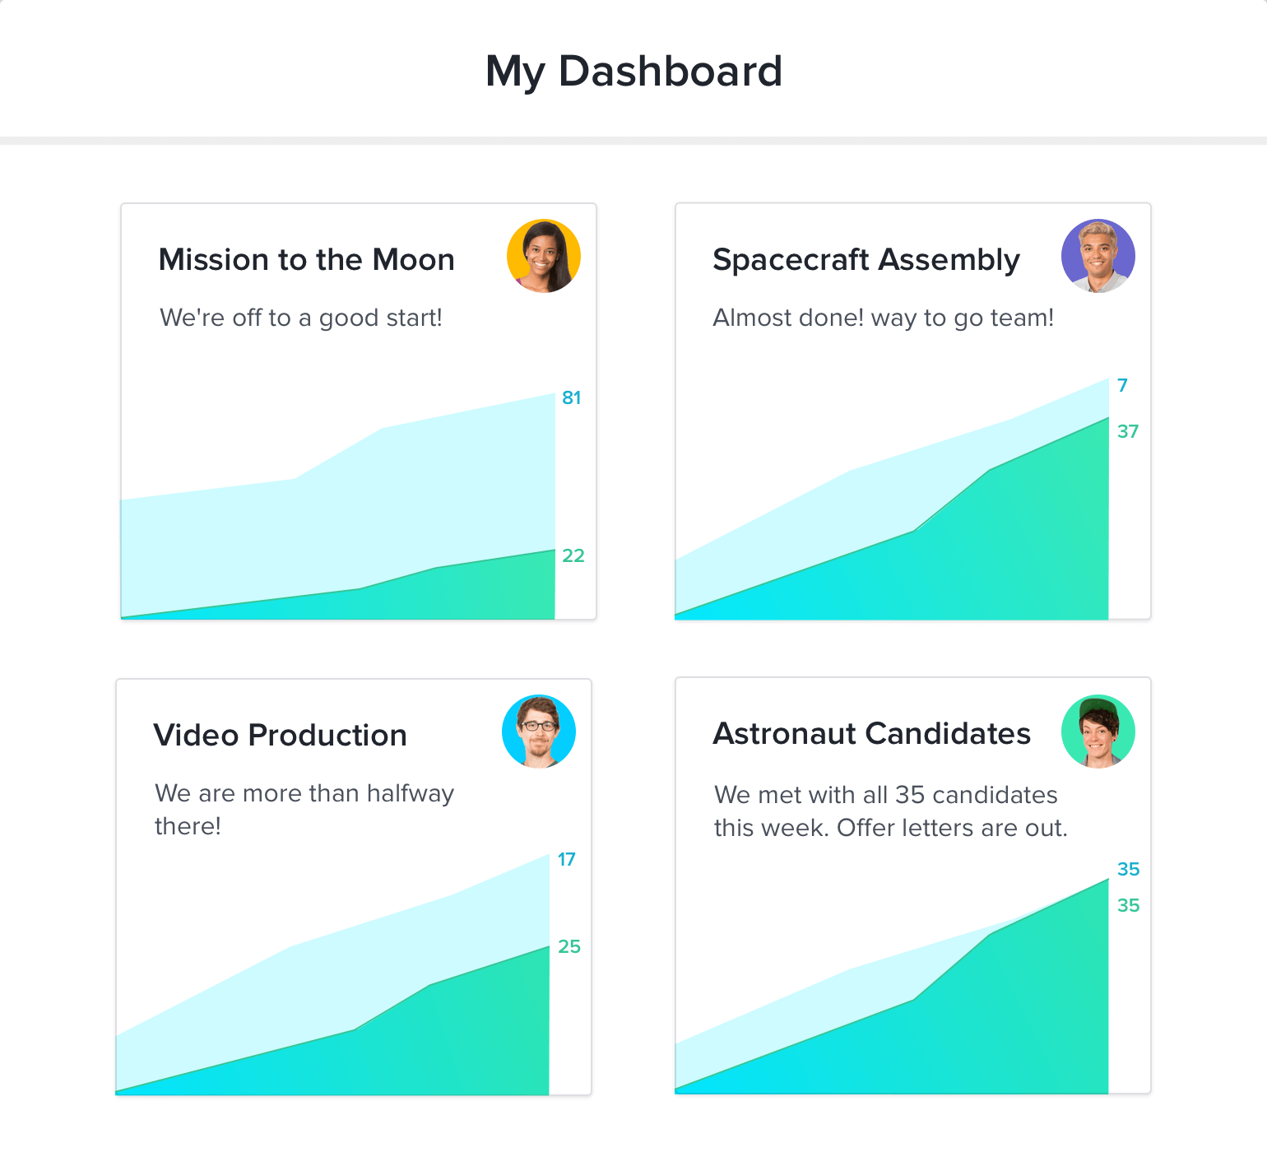Click the 81 value on Mission chart
Screen dimensions: 1267x1152
pos(571,398)
